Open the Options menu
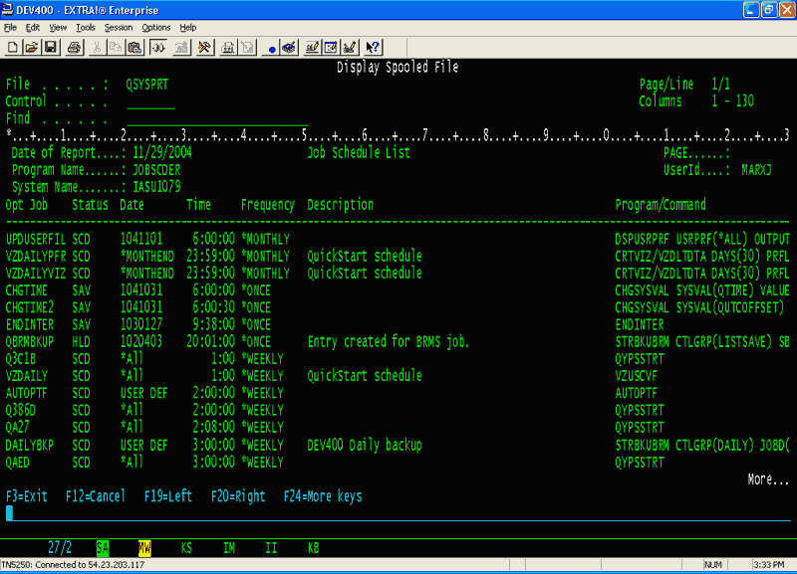 155,28
